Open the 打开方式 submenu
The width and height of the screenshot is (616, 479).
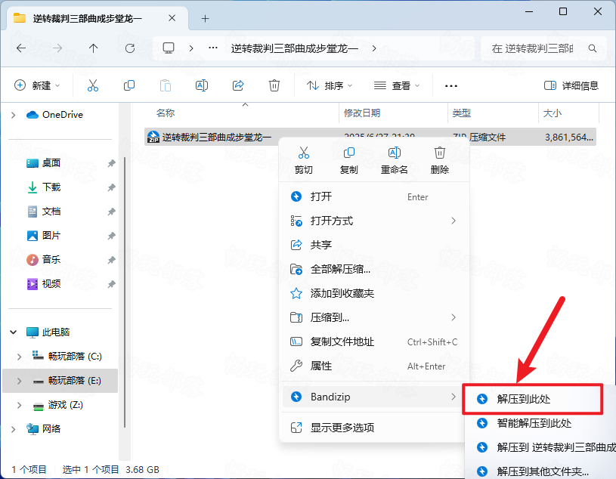[x=374, y=221]
